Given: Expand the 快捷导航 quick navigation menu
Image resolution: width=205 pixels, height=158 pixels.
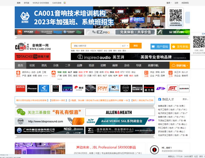Looking at the screenshot, I should pyautogui.click(x=179, y=65).
